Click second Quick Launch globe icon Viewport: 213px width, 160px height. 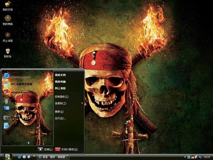(x=24, y=157)
